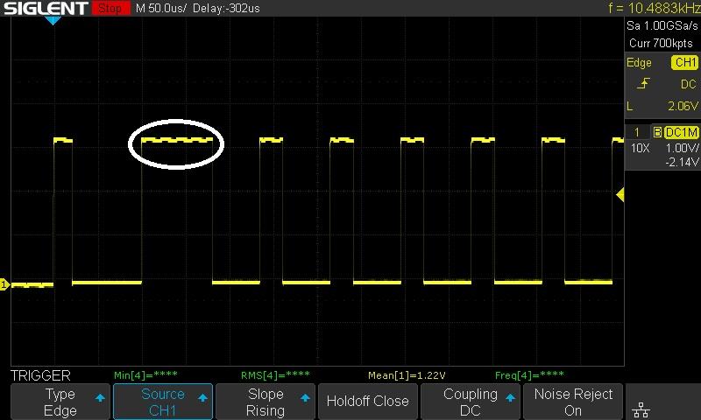Click the yellow trigger level arrow

pos(620,195)
